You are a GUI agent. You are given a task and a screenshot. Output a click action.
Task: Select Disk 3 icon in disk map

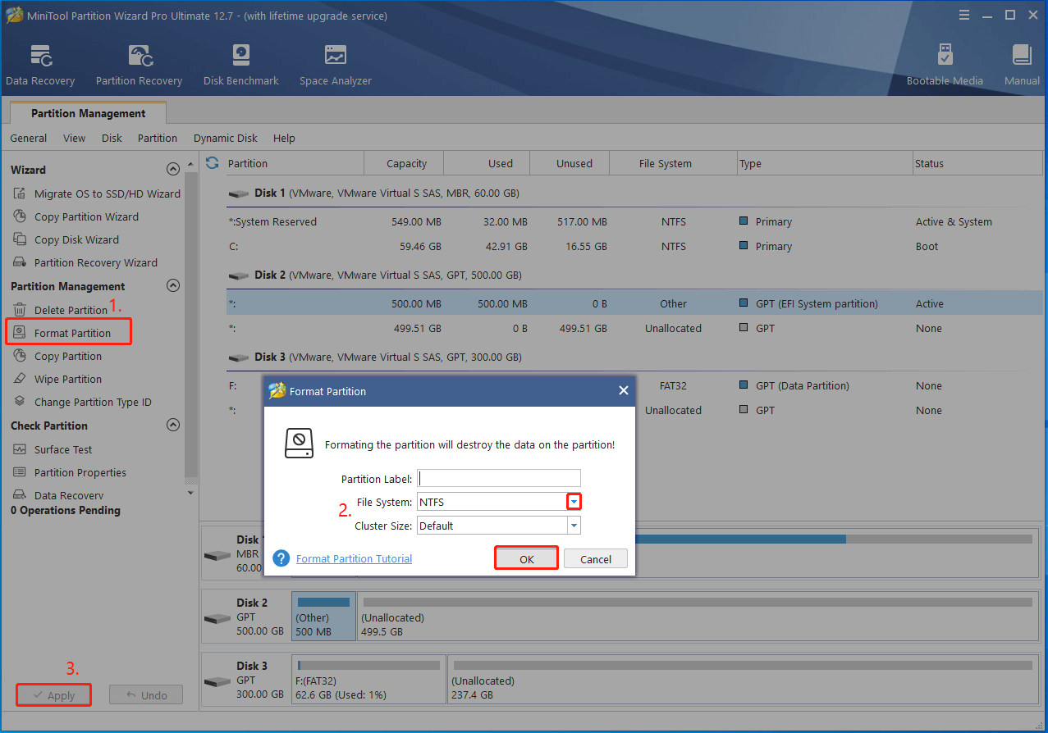(x=217, y=681)
